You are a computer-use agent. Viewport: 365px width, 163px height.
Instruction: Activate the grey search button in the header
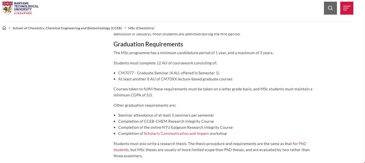pyautogui.click(x=330, y=8)
